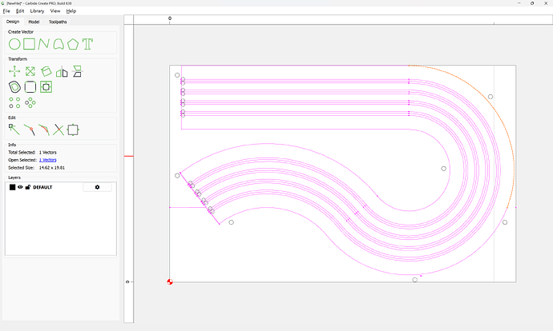
Task: Click the Trim Vectors scissors icon
Action: (58, 129)
